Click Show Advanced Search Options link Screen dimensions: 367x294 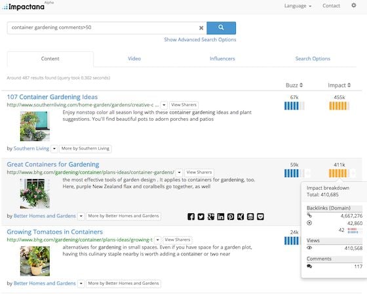pos(200,39)
